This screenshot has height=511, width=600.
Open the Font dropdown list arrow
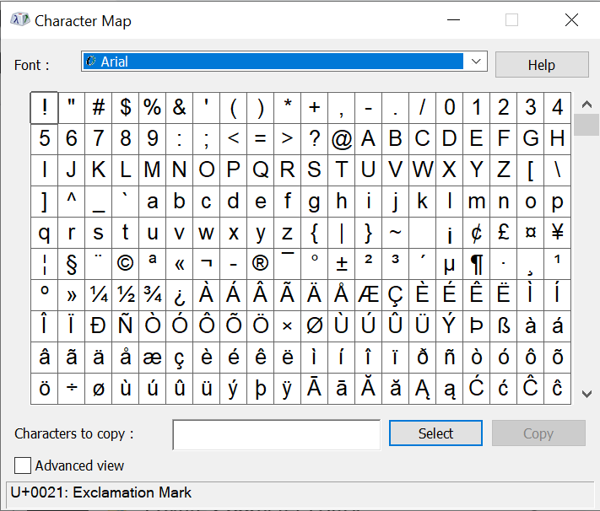(x=477, y=62)
